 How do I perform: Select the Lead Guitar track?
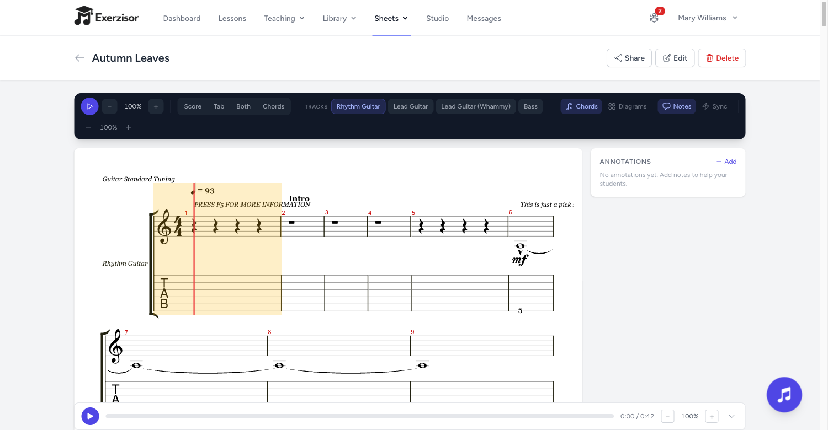[411, 106]
